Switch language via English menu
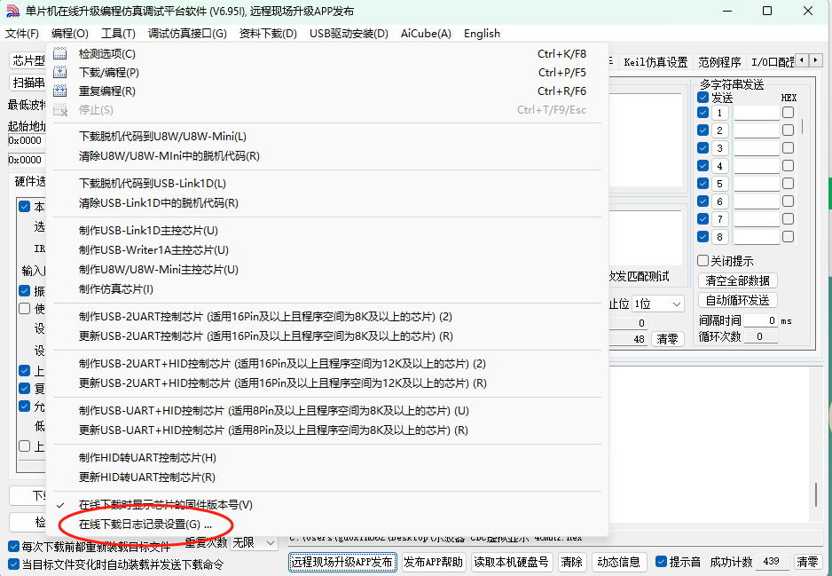The width and height of the screenshot is (832, 576). click(482, 34)
